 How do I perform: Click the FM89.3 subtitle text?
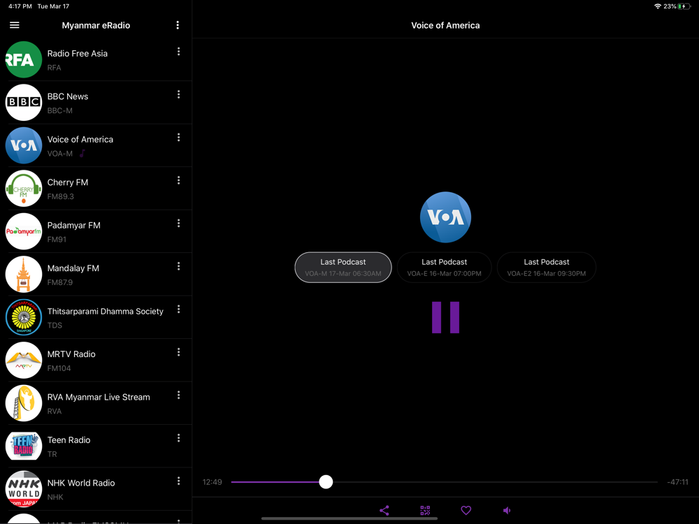click(x=61, y=196)
